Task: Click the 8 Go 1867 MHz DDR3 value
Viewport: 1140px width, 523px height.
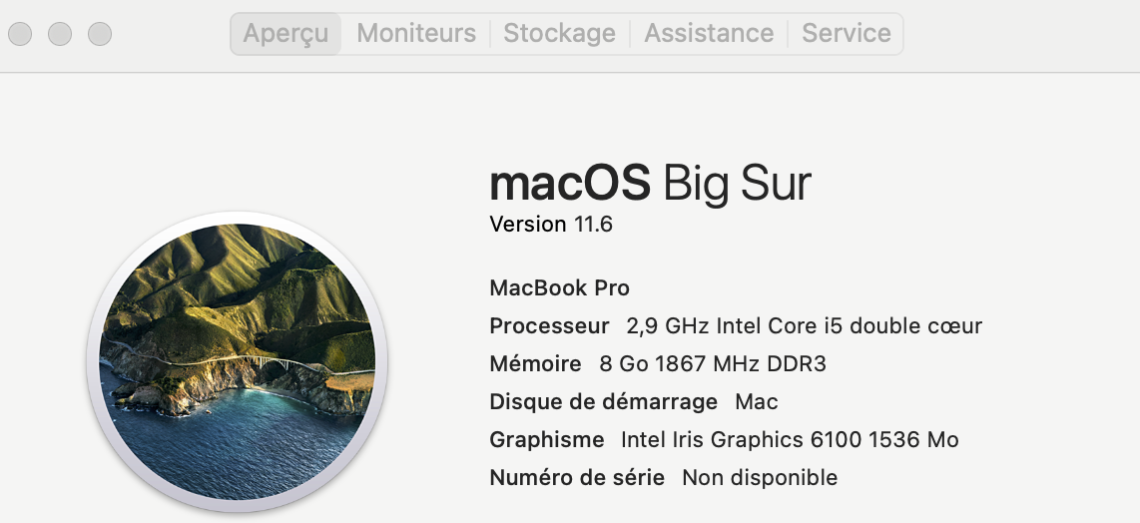Action: tap(713, 364)
